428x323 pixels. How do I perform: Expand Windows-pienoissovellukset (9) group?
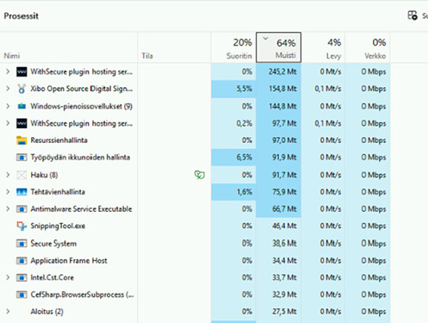click(x=8, y=106)
